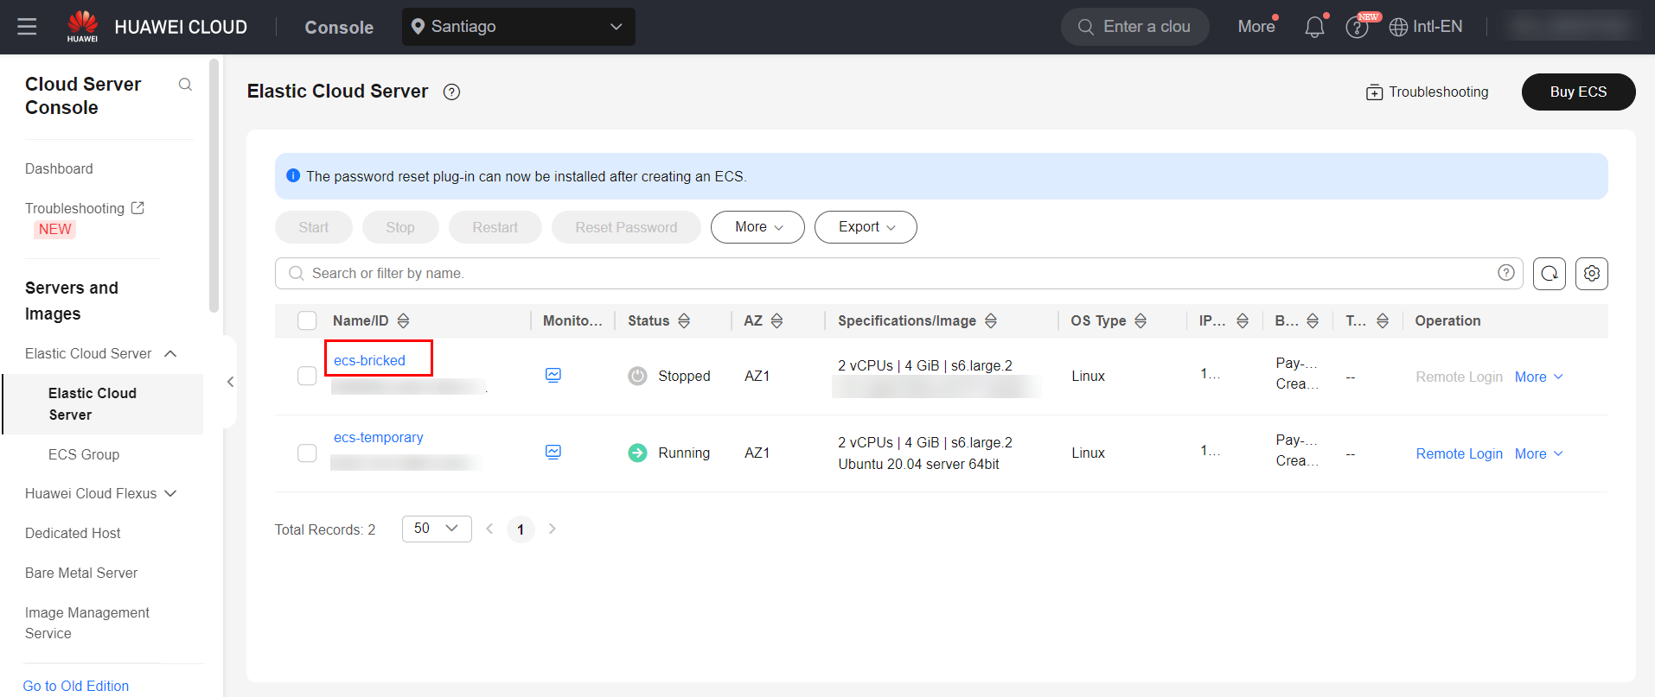Select the ecs-bricked row checkbox
The height and width of the screenshot is (697, 1655).
(307, 376)
